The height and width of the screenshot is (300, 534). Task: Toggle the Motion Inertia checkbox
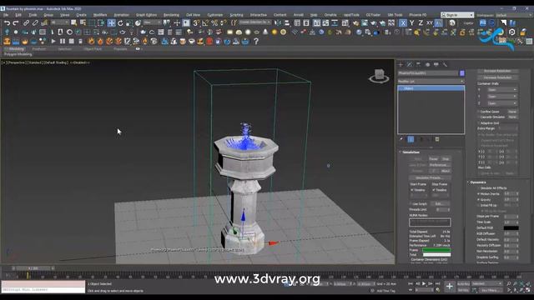pos(478,194)
